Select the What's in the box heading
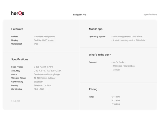This screenshot has width=160, height=113. click(x=100, y=55)
